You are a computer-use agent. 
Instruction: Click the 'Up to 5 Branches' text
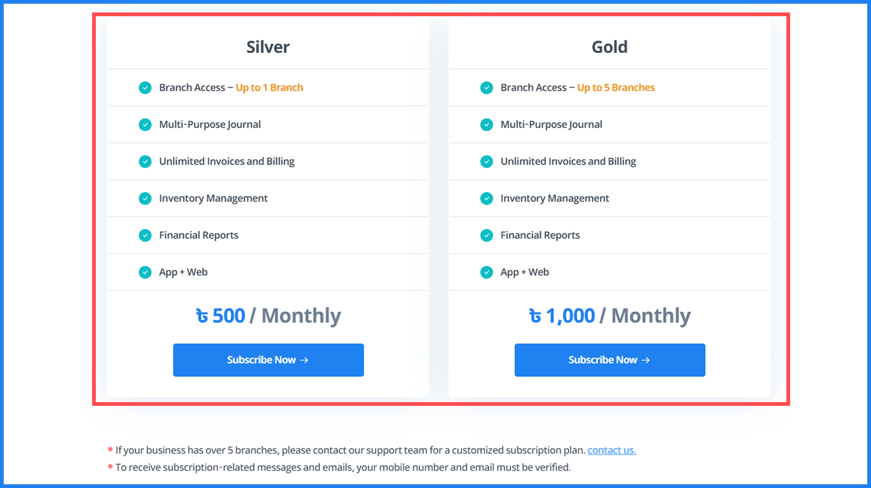tap(616, 88)
